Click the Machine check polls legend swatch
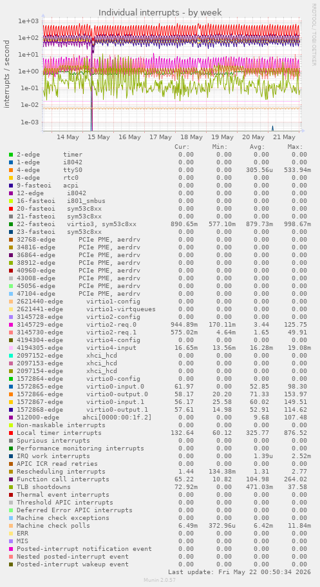320x587 pixels. (11, 526)
